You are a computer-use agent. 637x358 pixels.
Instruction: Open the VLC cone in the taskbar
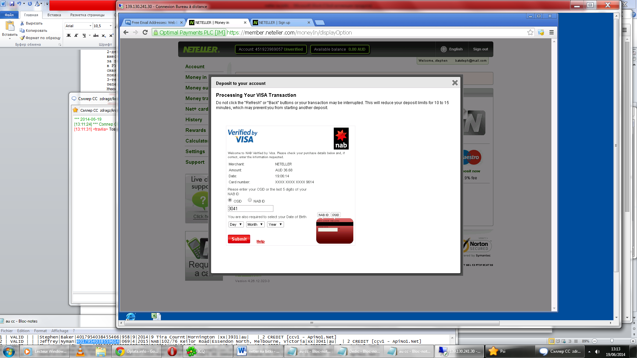[80, 351]
